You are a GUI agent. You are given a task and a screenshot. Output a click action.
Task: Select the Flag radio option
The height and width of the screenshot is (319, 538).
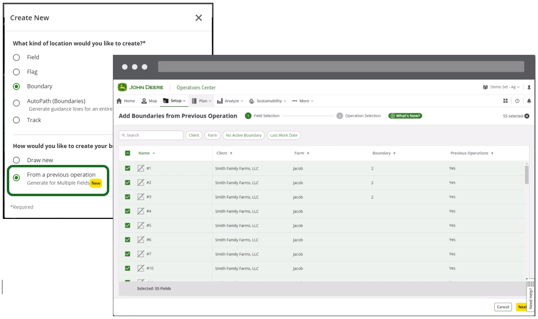16,72
